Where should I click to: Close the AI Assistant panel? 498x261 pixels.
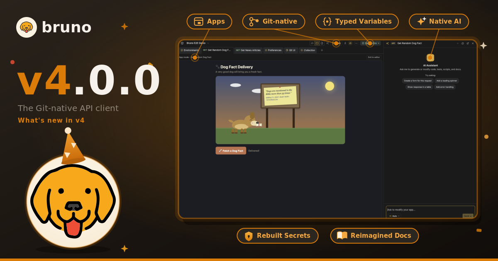(x=473, y=43)
